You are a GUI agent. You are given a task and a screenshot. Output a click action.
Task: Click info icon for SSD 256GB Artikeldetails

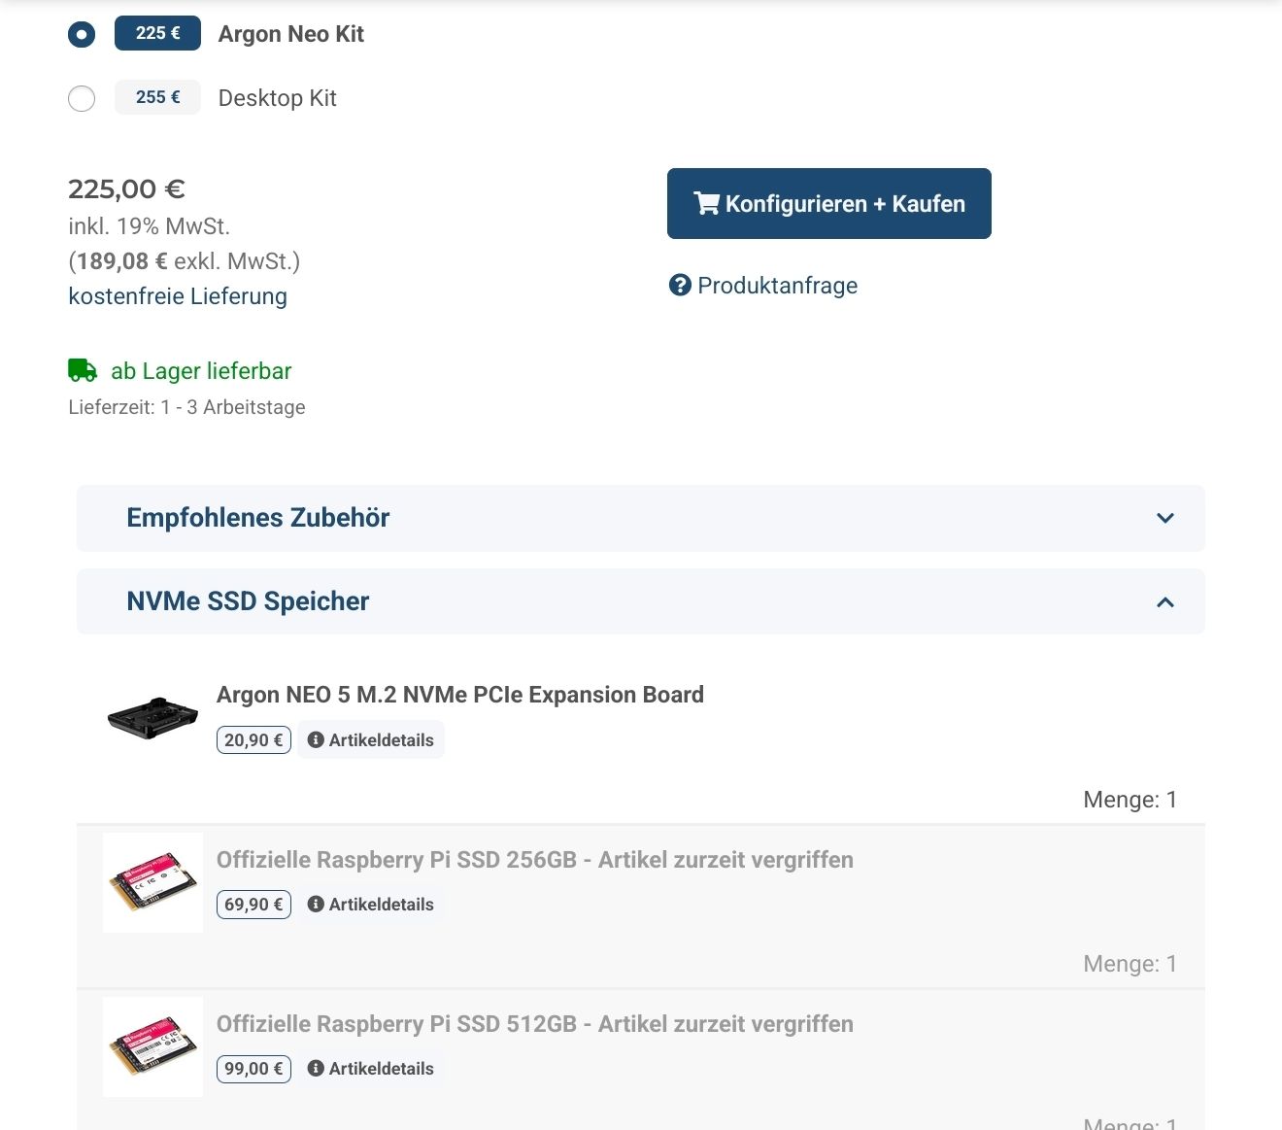[316, 905]
